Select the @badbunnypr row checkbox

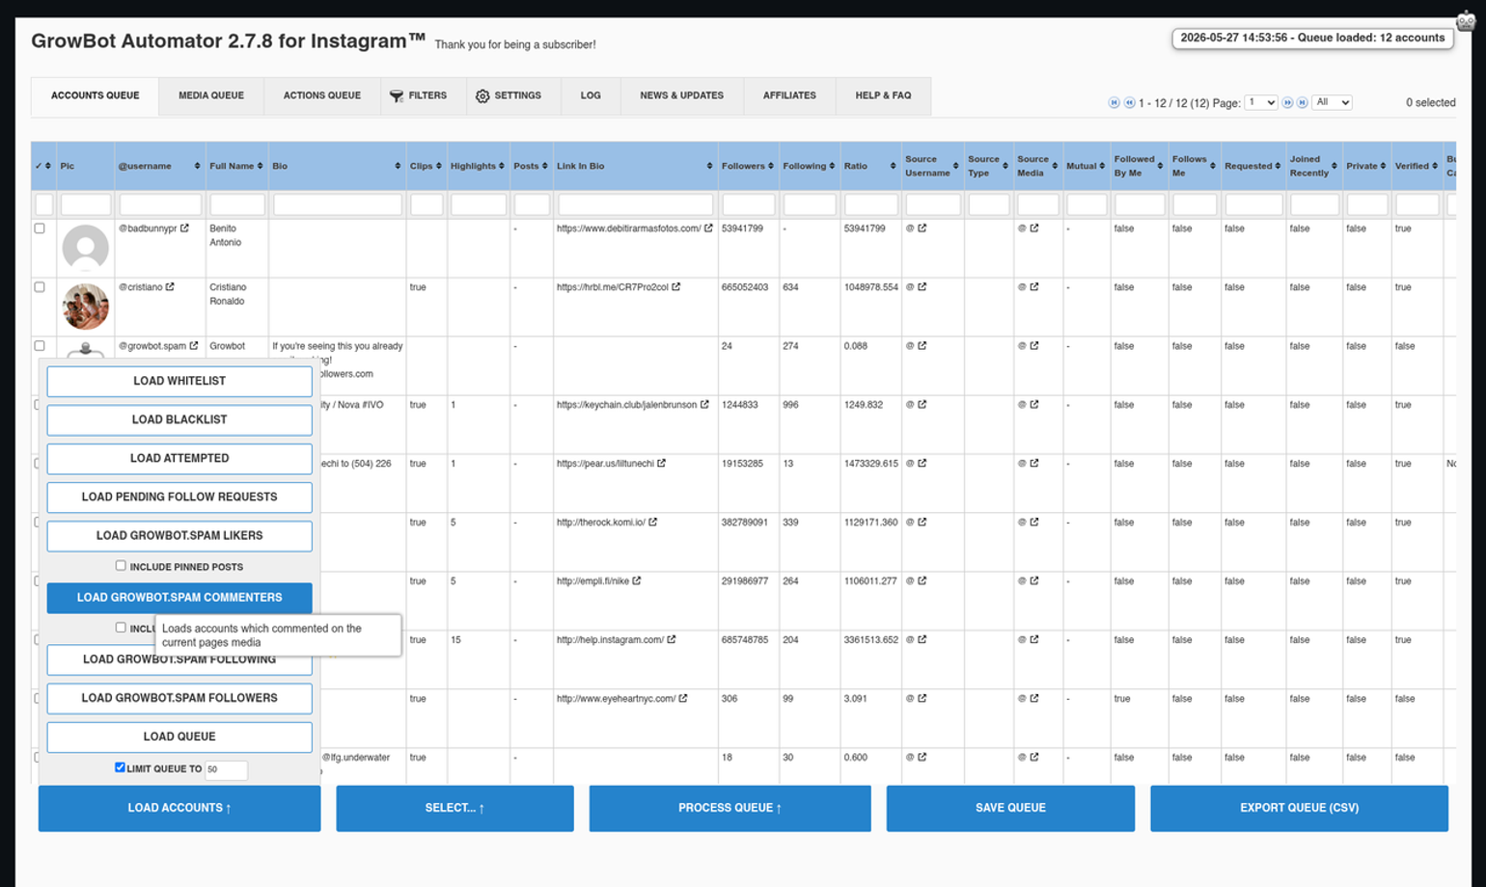(x=40, y=228)
